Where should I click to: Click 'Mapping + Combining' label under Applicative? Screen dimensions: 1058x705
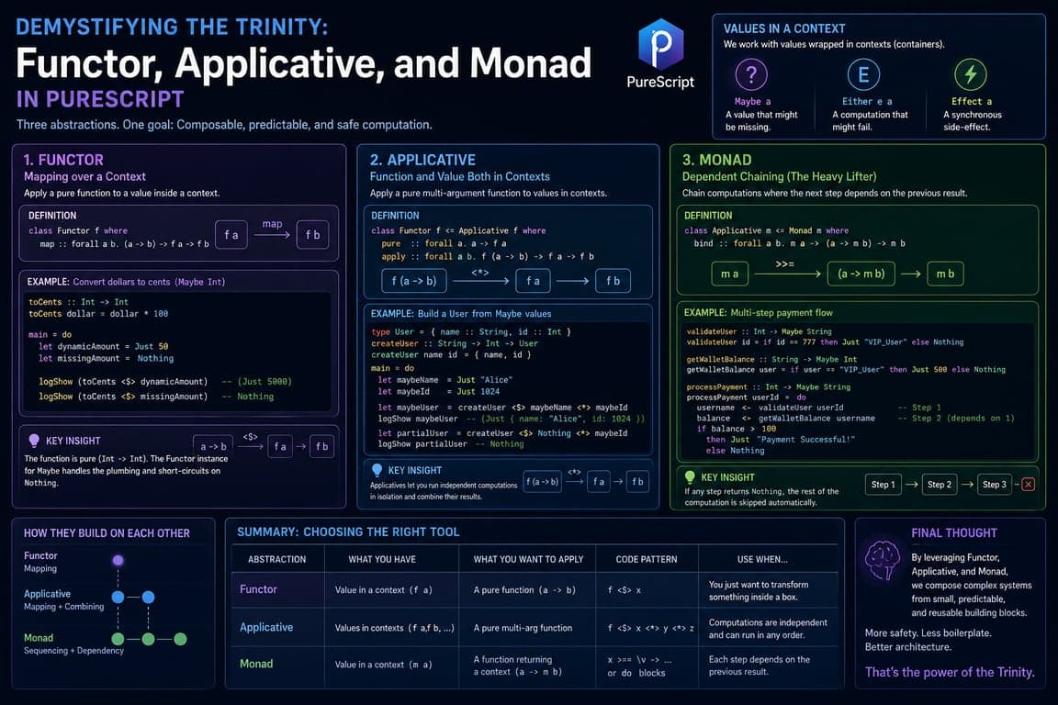64,607
